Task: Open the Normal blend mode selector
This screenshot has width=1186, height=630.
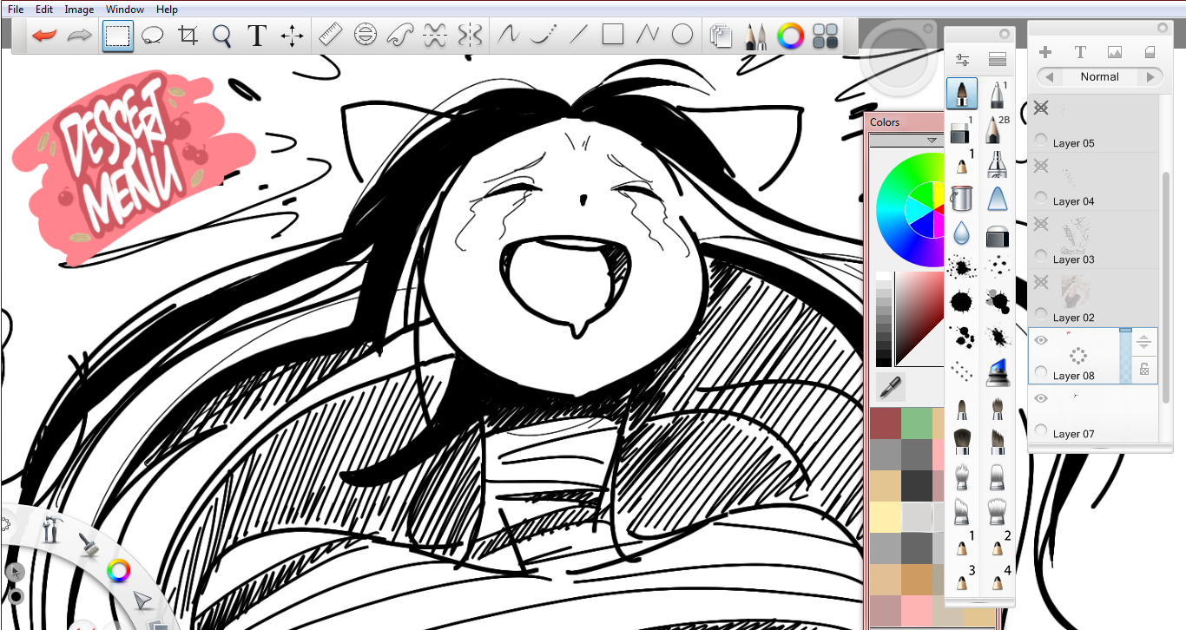Action: [x=1100, y=76]
